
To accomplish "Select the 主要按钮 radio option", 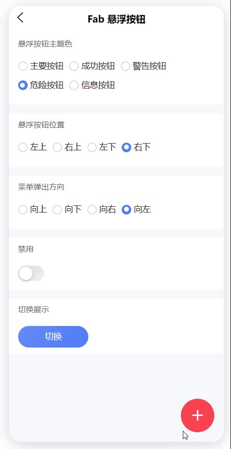I will [x=41, y=66].
